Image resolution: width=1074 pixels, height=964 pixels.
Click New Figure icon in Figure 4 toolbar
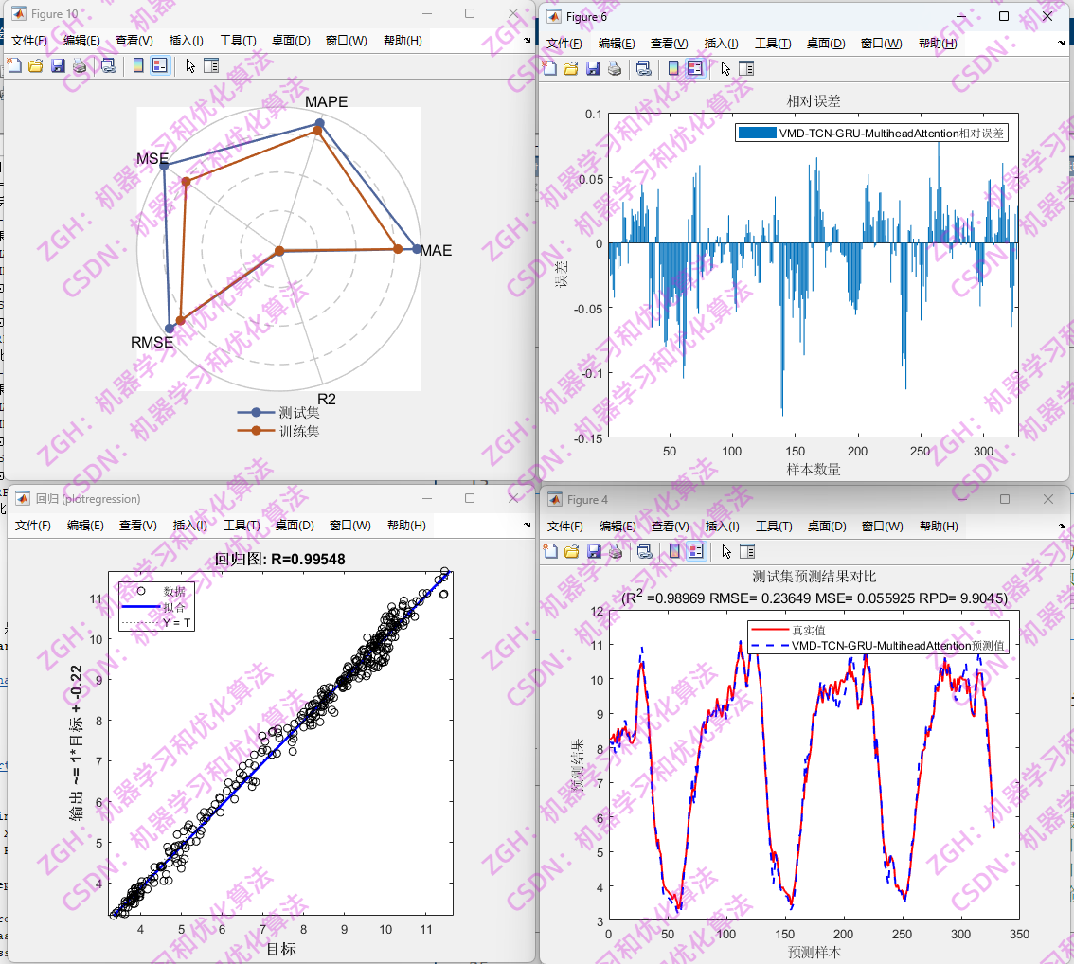550,551
